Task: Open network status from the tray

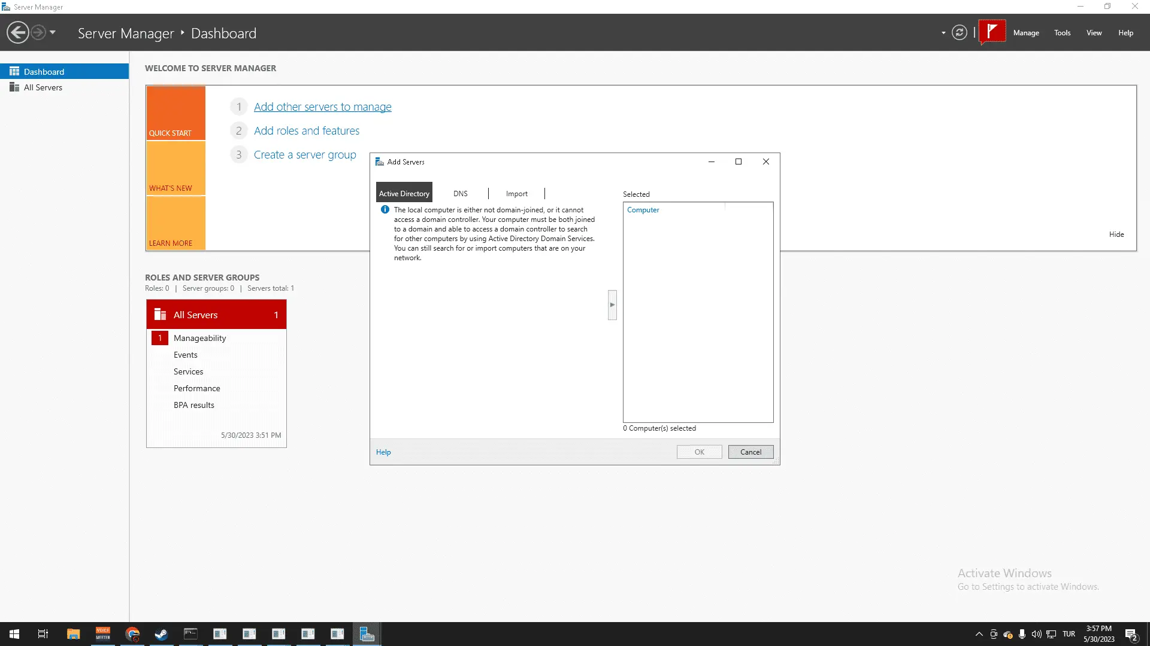Action: tap(1051, 634)
